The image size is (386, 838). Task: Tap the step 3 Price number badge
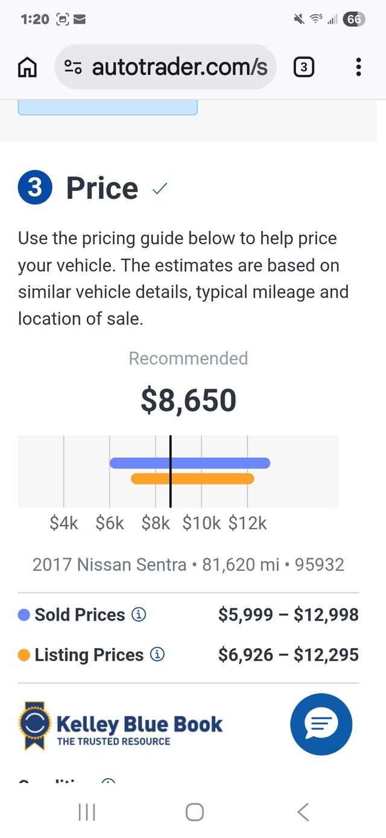pos(36,188)
